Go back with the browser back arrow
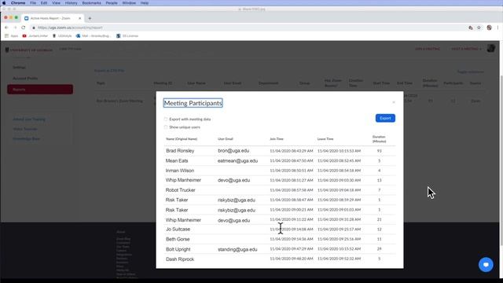503x283 pixels. 6,28
